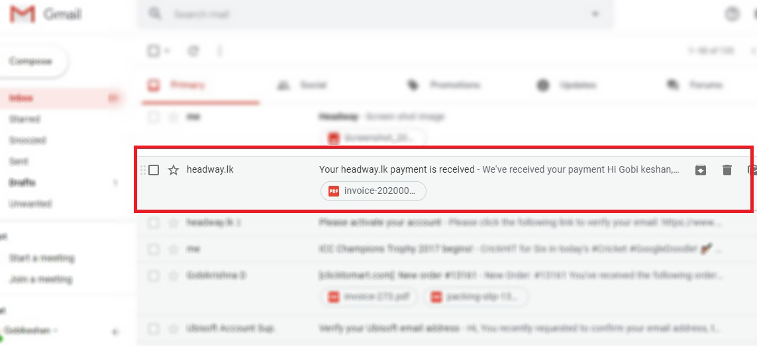Switch to the Promotions tab
The width and height of the screenshot is (757, 346).
(x=444, y=85)
